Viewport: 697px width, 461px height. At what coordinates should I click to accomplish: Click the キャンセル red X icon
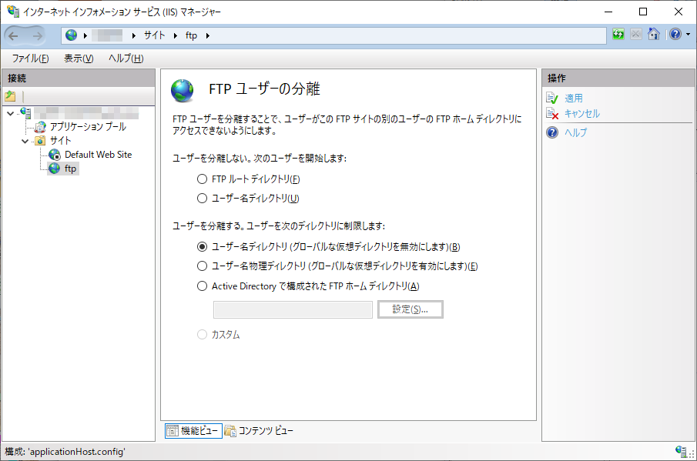pos(552,114)
